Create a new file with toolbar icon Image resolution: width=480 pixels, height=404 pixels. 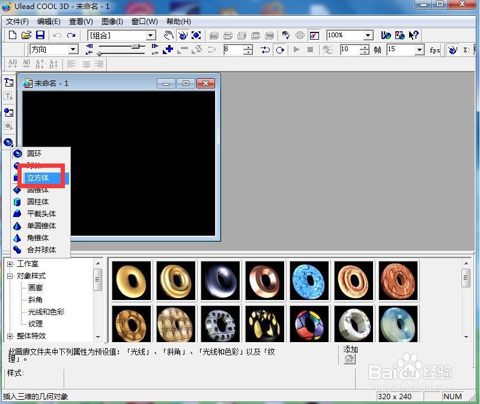tap(13, 35)
